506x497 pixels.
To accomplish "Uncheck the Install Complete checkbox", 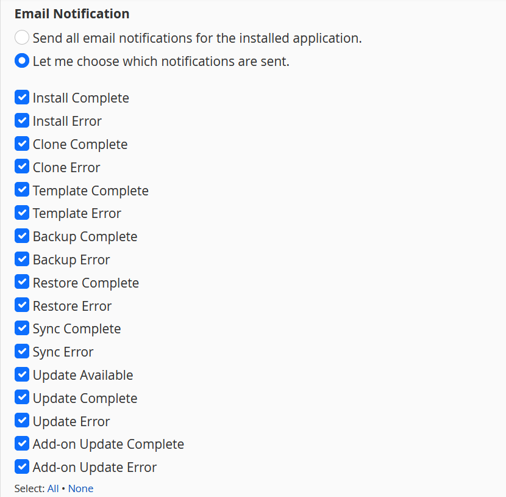I will (x=22, y=97).
